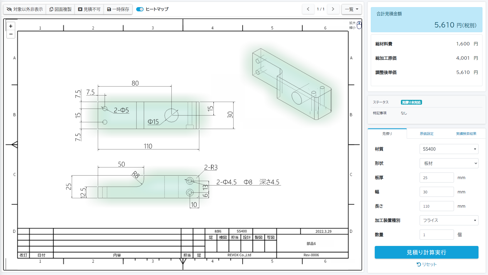
Task: Switch to the 見積り tab
Action: click(x=387, y=134)
